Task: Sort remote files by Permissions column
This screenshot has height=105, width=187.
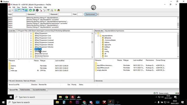Action: pos(150,60)
